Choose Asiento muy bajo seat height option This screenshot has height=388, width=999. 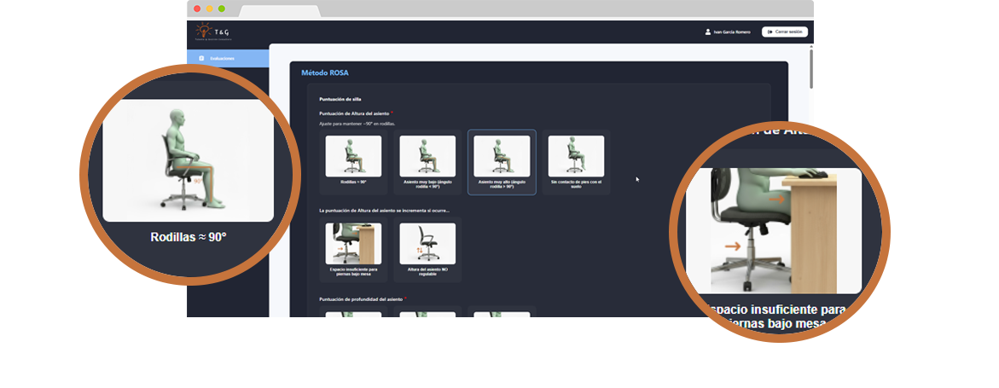pos(427,162)
